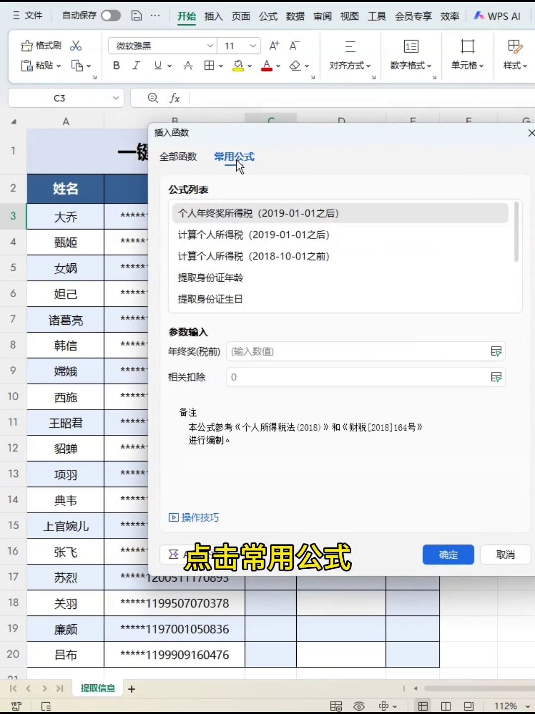Switch to the Page (页面) tab

(241, 16)
